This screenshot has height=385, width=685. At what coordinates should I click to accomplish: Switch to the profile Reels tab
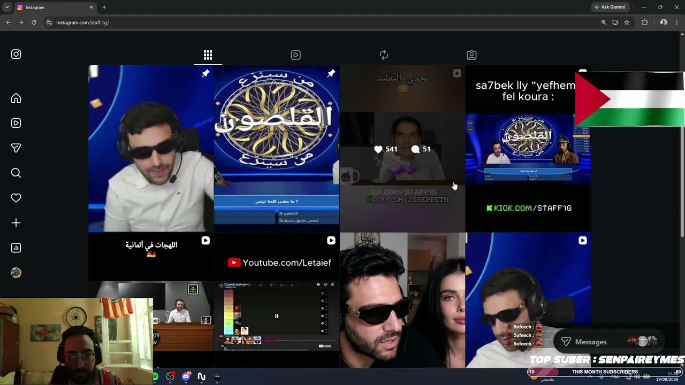click(x=295, y=55)
